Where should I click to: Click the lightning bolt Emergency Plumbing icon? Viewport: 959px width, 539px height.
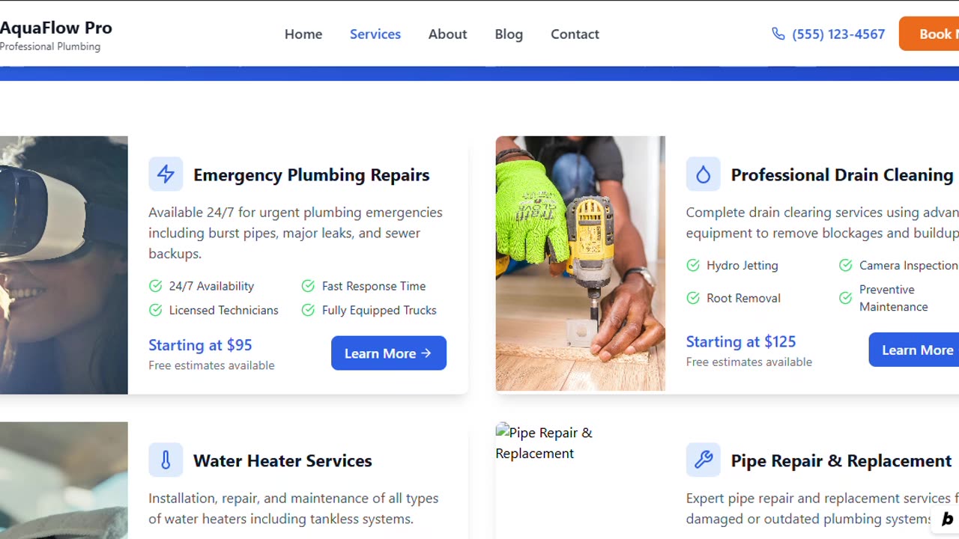point(166,174)
